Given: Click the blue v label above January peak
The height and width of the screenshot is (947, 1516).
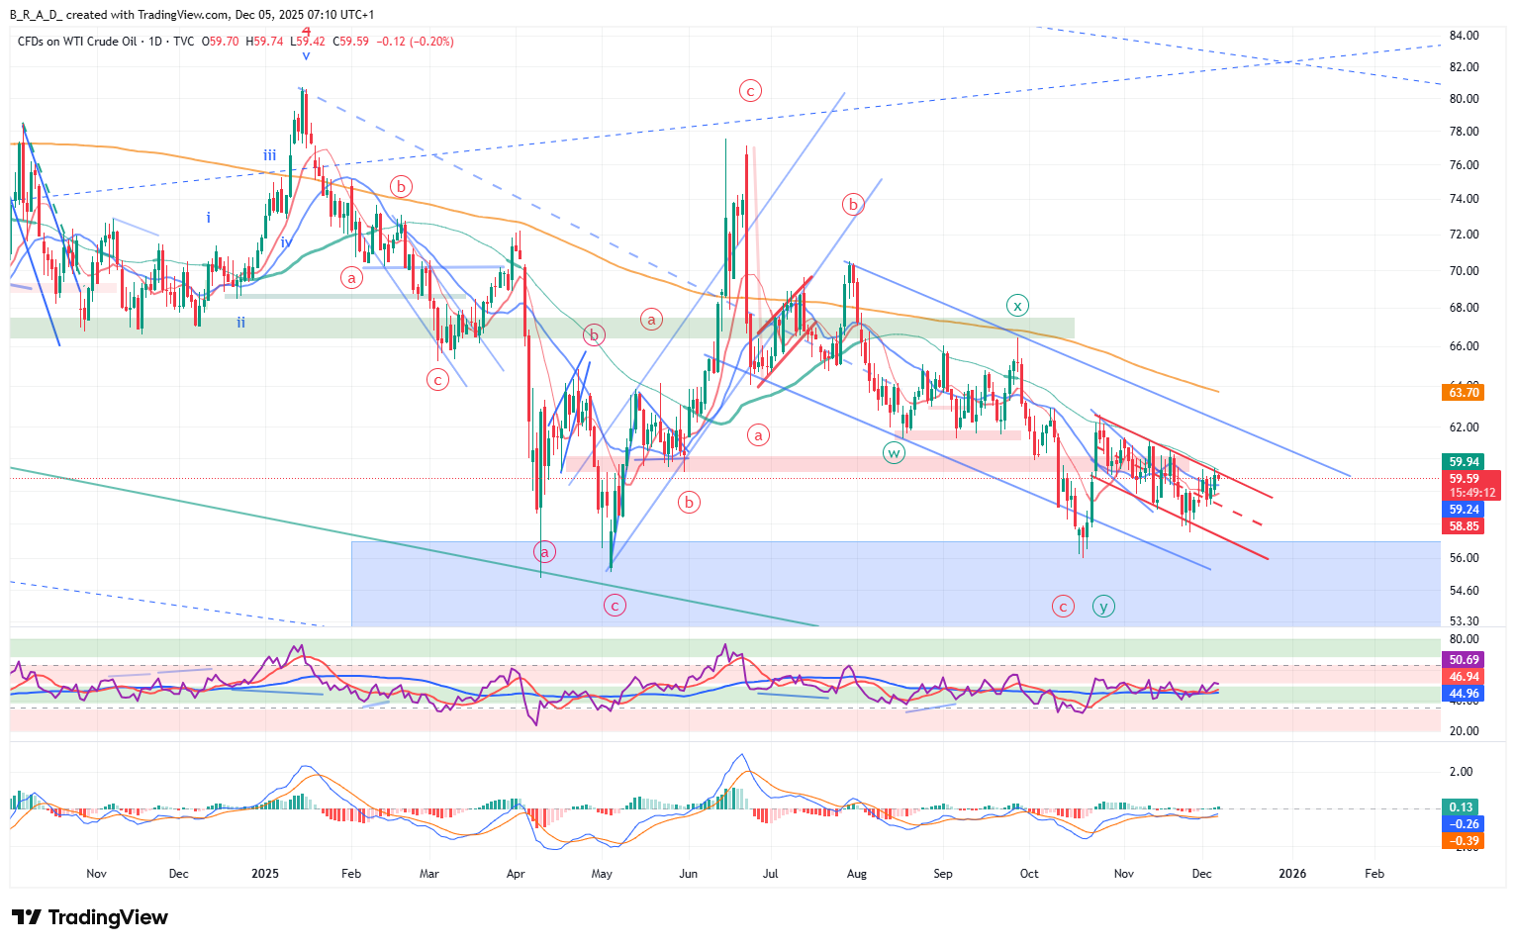Looking at the screenshot, I should coord(306,55).
